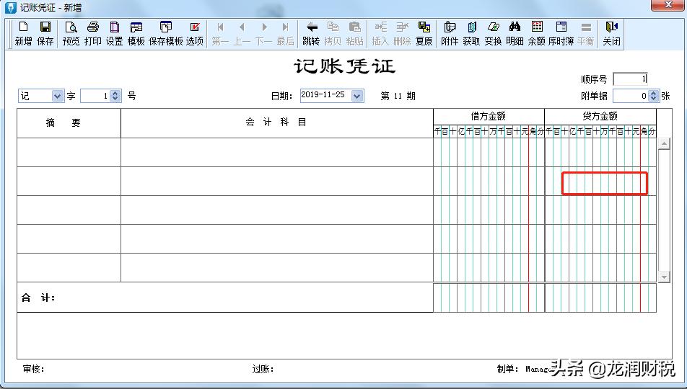Screen dimensions: 687x389
Task: Go to 上一 previous voucher
Action: click(242, 34)
